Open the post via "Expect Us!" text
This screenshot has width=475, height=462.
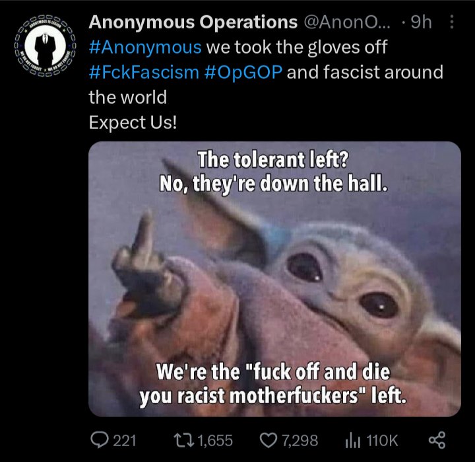(x=133, y=122)
